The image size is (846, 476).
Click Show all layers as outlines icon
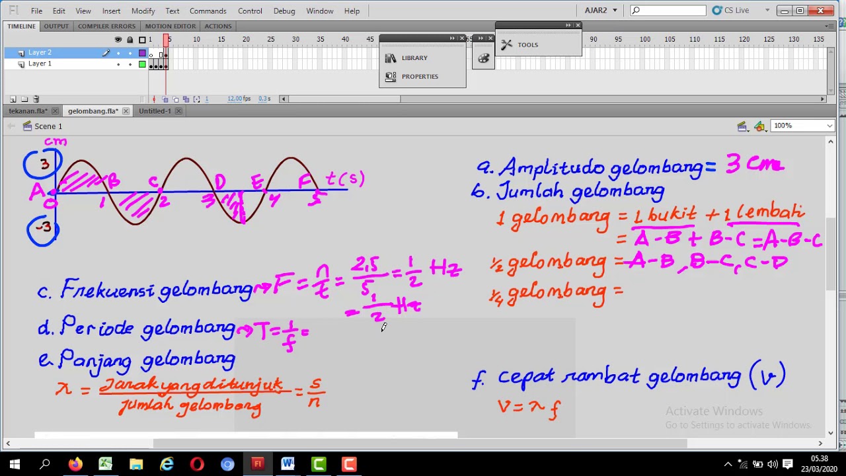142,40
